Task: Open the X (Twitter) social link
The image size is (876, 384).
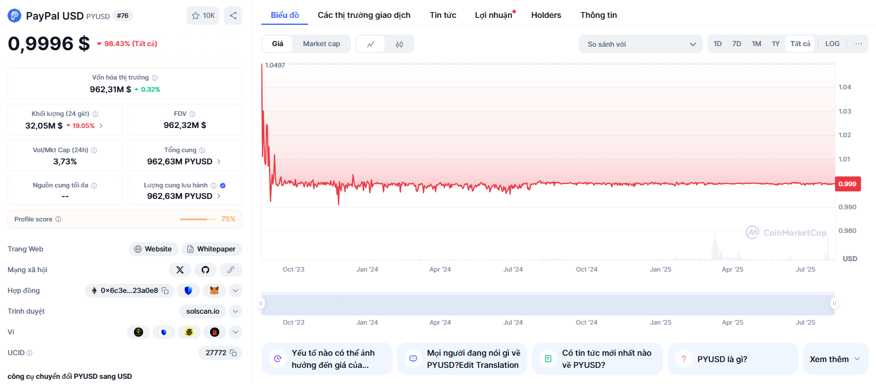Action: pos(180,270)
